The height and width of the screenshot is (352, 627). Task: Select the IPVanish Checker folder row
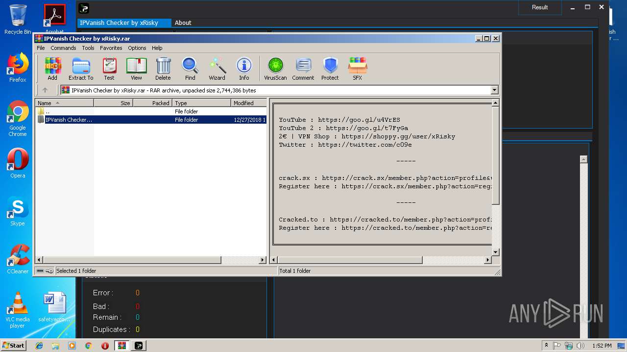point(151,120)
